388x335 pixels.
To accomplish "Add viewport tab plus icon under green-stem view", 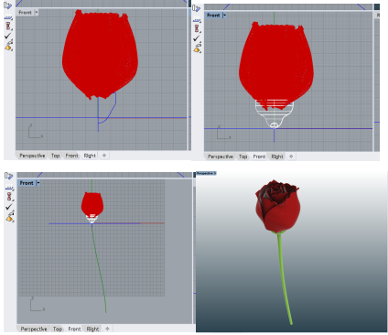I will (x=107, y=329).
